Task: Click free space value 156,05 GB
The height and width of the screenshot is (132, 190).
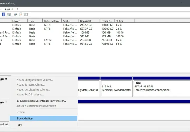Action: coord(107,29)
